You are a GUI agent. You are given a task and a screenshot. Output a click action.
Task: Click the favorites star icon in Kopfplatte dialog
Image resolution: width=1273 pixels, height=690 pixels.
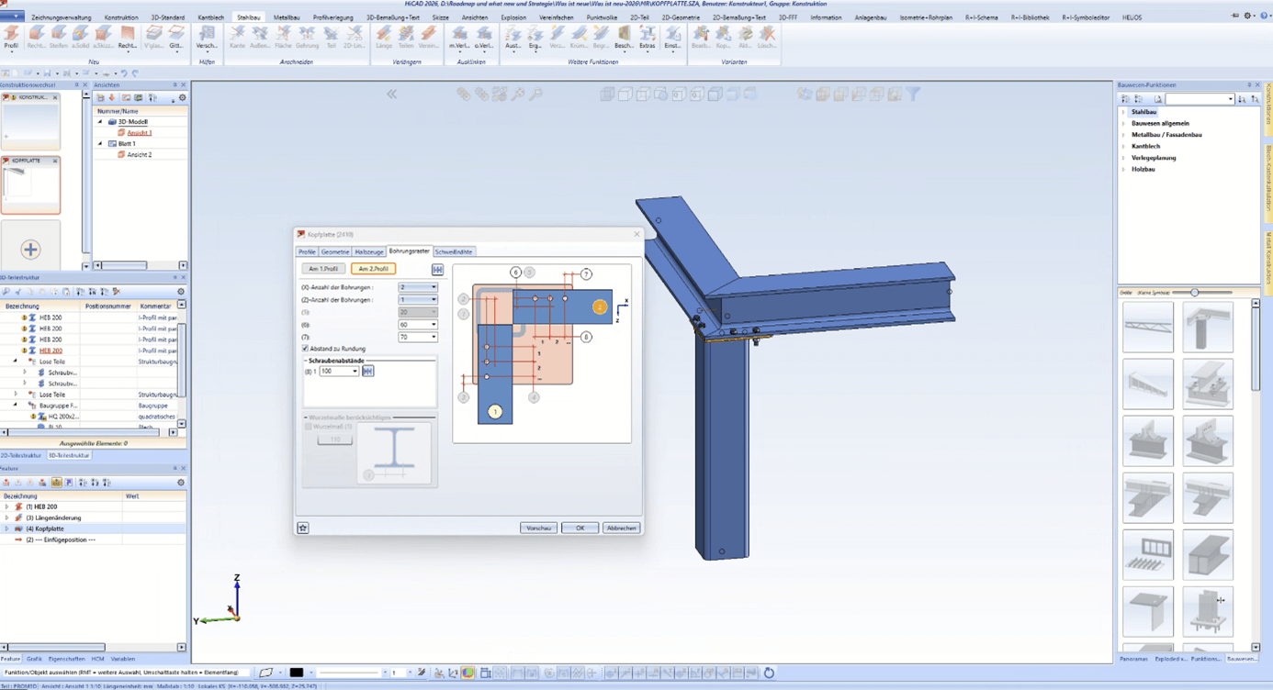point(303,529)
